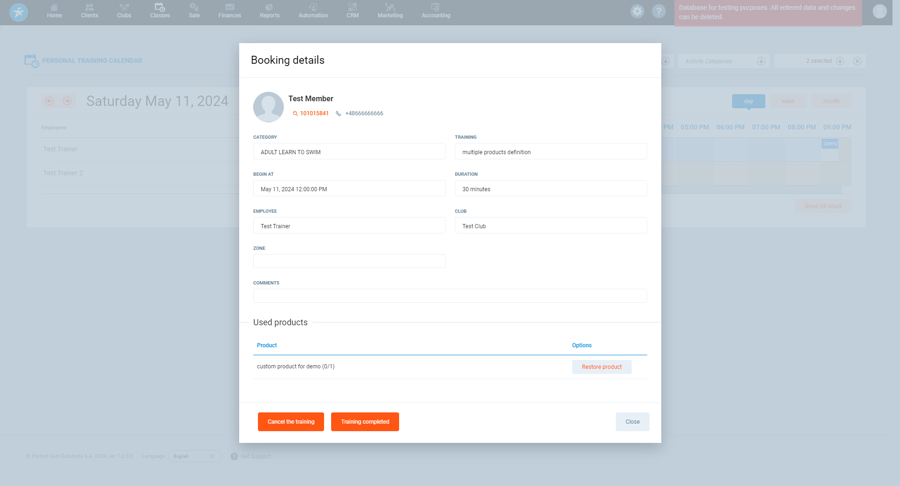Viewport: 900px width, 486px height.
Task: Click the help question mark icon
Action: click(658, 11)
